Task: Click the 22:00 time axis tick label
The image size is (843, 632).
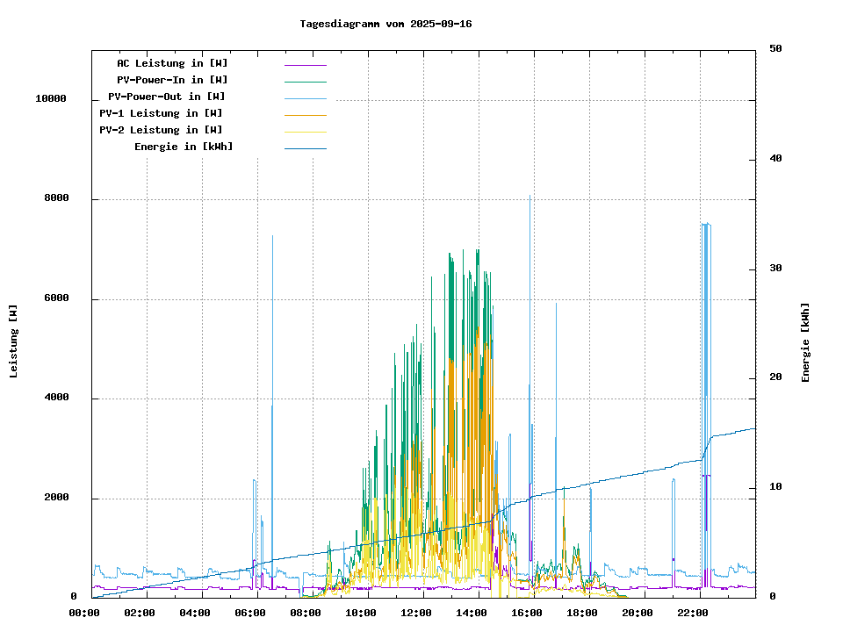Action: [692, 613]
